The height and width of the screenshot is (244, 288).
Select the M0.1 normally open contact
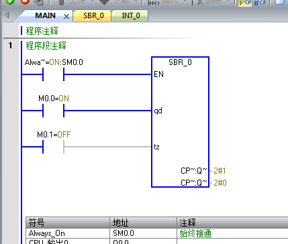pos(53,147)
